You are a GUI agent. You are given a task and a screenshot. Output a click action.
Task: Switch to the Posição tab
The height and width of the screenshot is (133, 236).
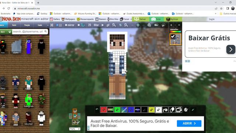[x=27, y=25]
